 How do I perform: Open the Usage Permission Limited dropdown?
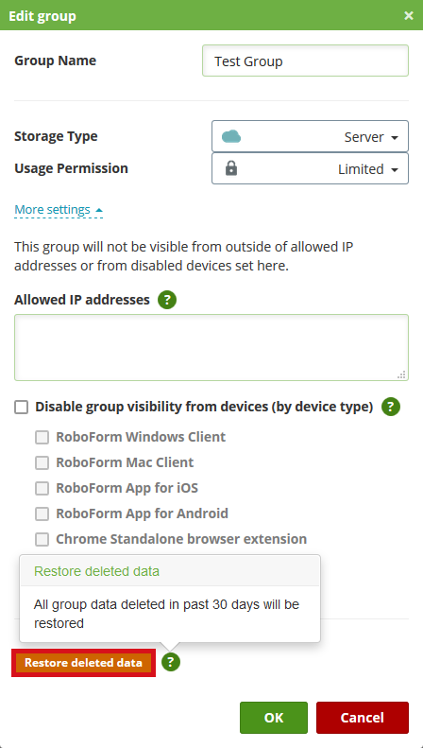click(310, 168)
